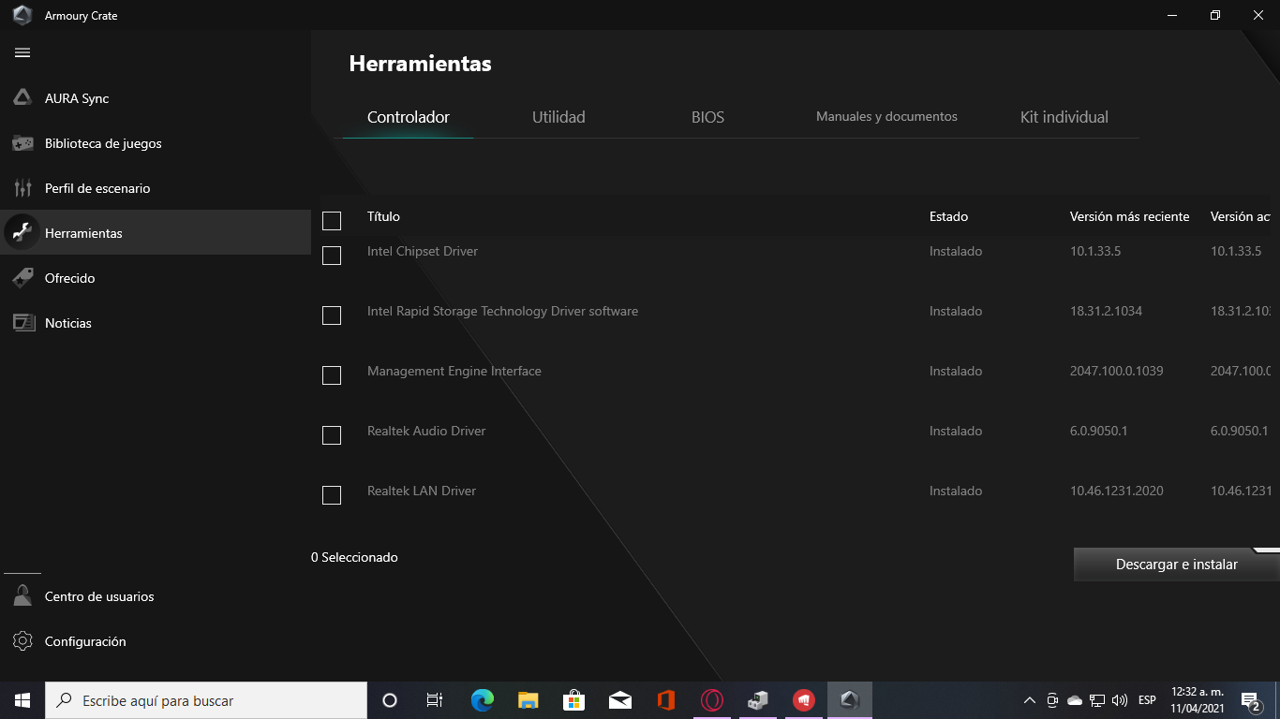Check the Realtek LAN Driver checkbox
The height and width of the screenshot is (719, 1280).
pos(332,495)
